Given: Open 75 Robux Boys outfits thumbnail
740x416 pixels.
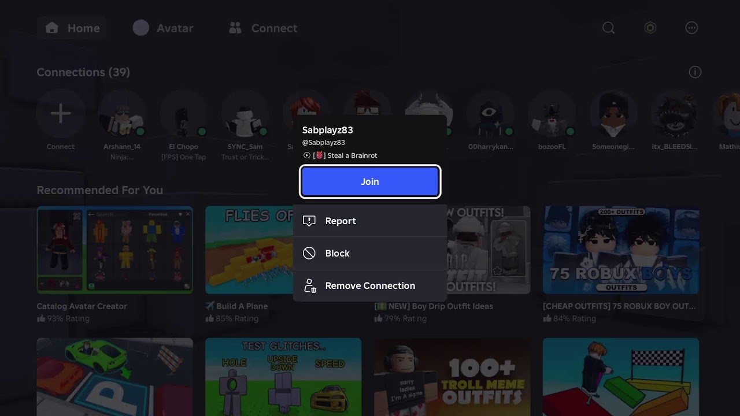Looking at the screenshot, I should (621, 250).
